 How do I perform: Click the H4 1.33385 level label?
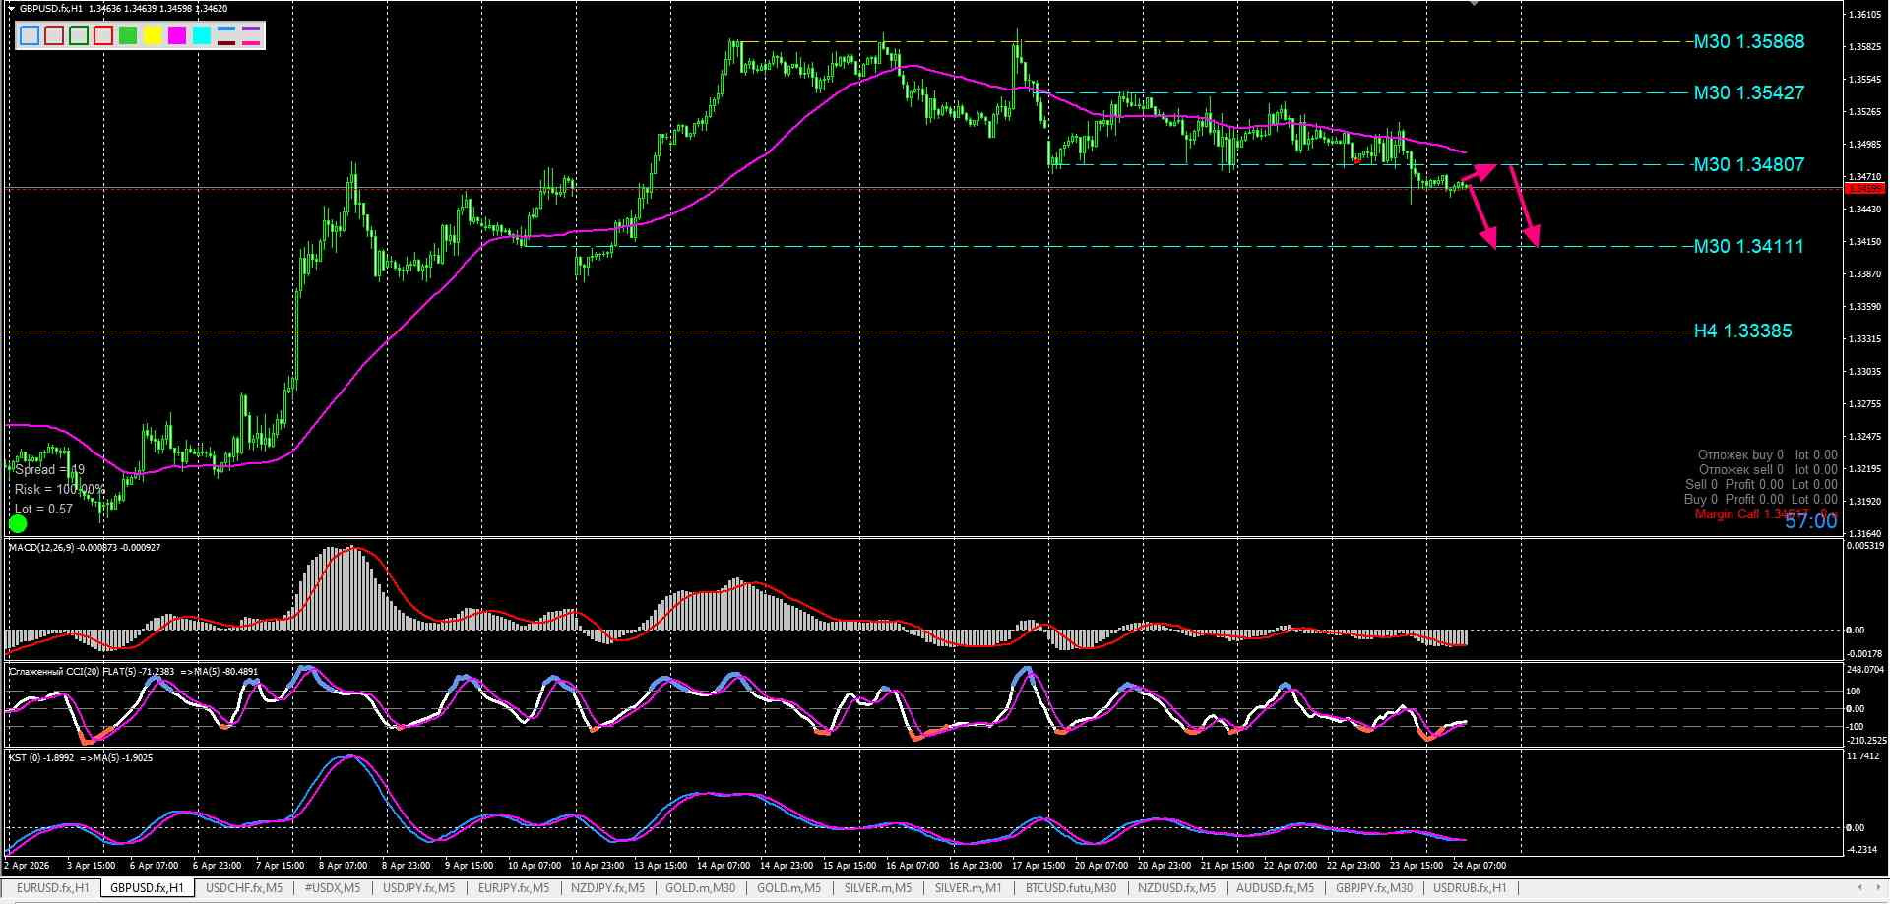[1742, 331]
